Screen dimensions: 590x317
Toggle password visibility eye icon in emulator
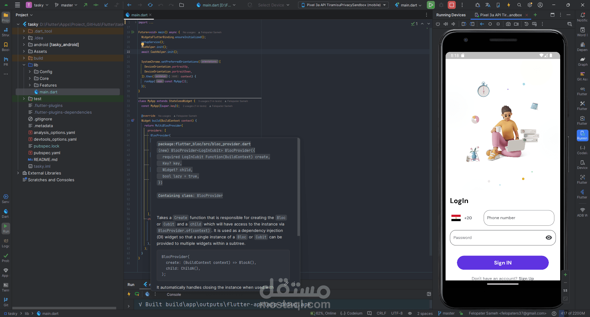(549, 238)
